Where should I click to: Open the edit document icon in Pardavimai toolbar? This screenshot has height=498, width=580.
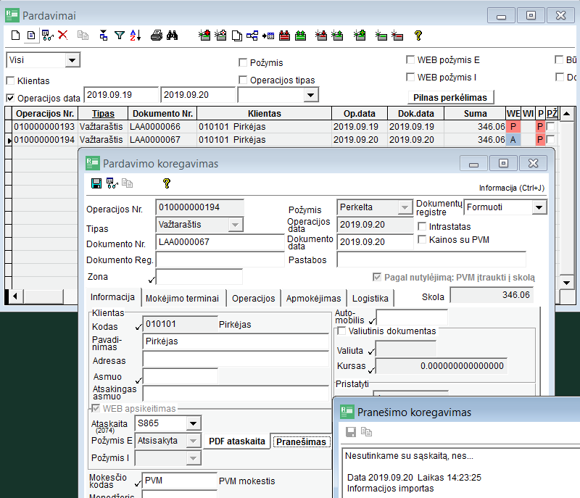[31, 36]
